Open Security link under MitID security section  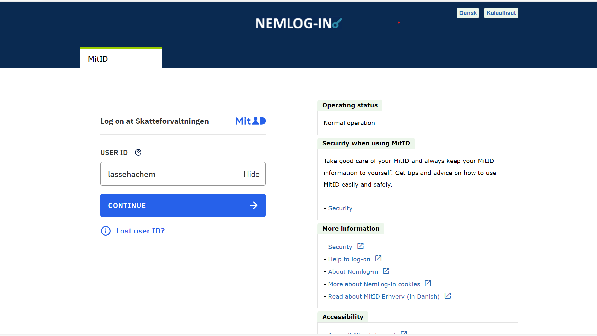tap(340, 208)
